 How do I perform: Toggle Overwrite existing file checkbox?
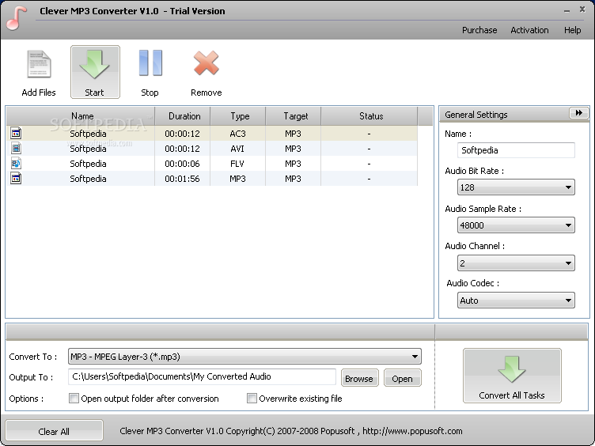coord(252,399)
